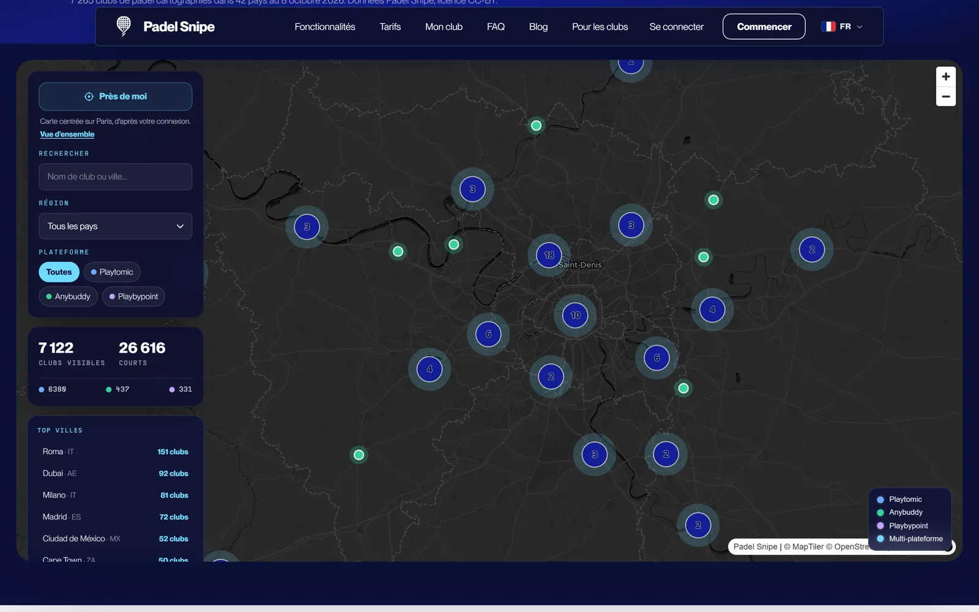Toggle the Playbypoint platform filter

pyautogui.click(x=133, y=296)
